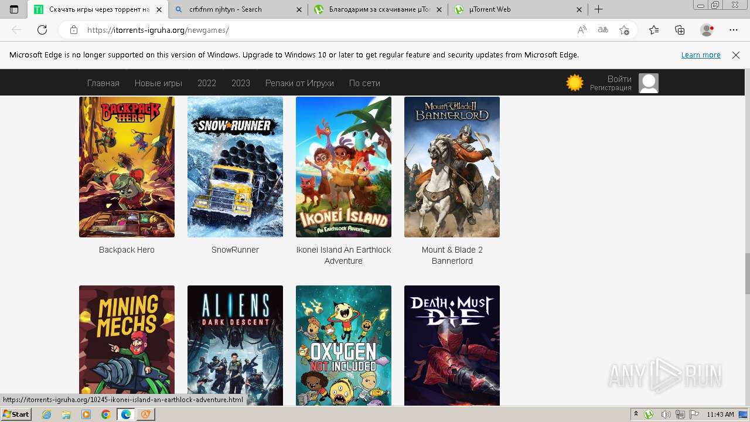Image resolution: width=750 pixels, height=422 pixels.
Task: Close the crfxfnm njhtyn Search tab
Action: [x=299, y=9]
